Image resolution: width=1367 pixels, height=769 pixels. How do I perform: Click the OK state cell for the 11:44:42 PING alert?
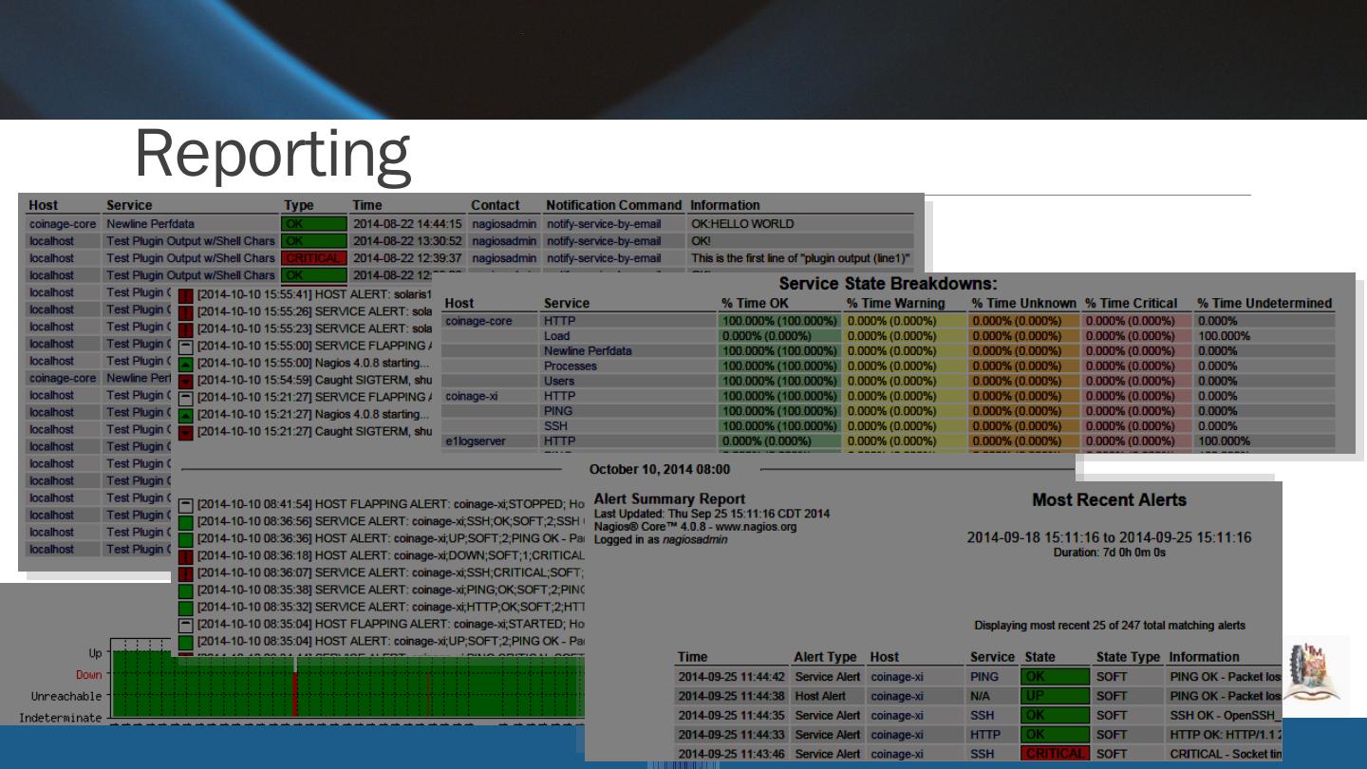[1055, 677]
